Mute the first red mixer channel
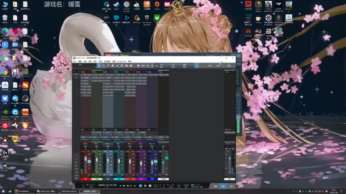 click(89, 154)
